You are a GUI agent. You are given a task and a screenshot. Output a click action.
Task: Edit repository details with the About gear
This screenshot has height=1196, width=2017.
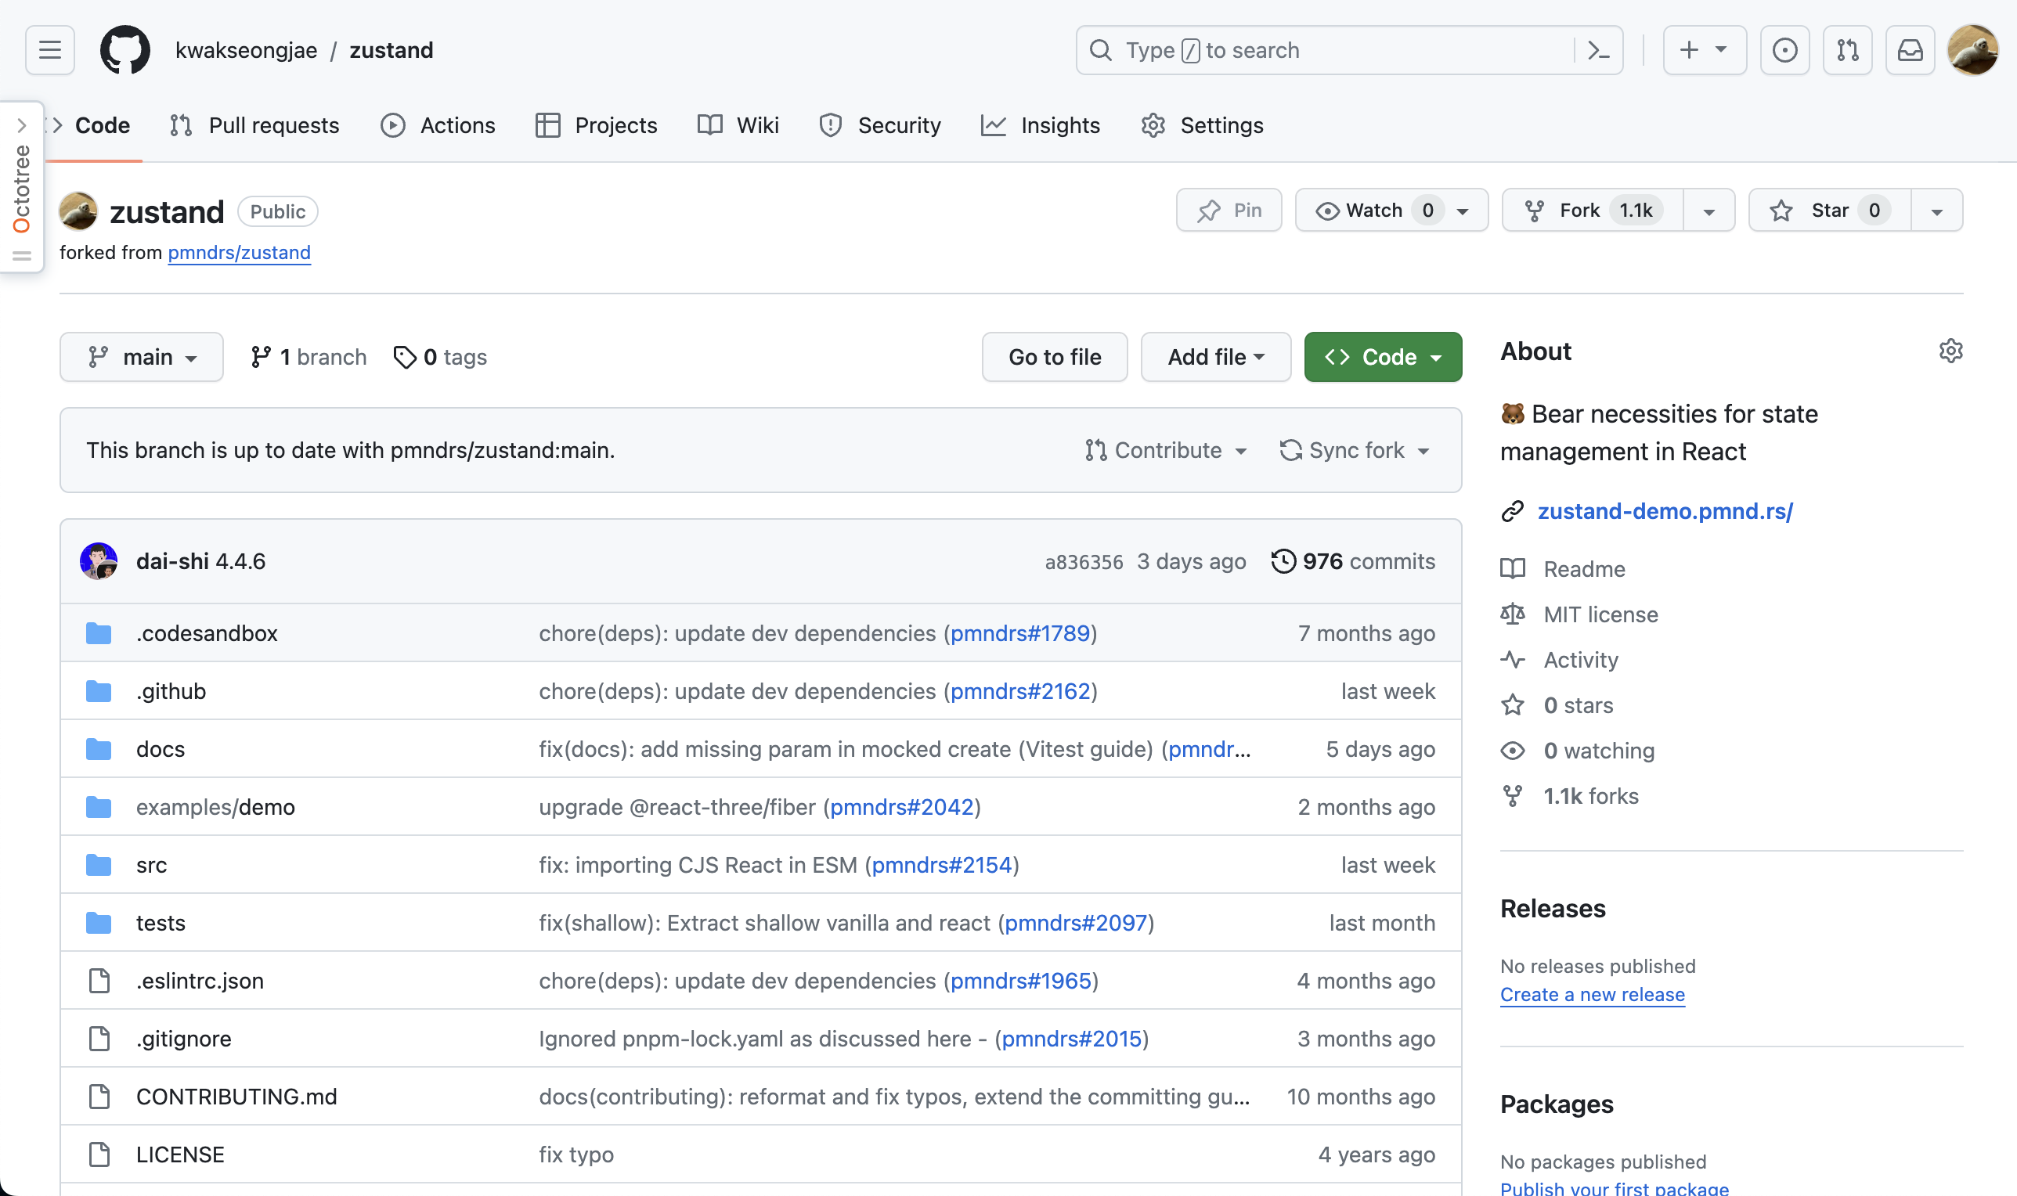(x=1950, y=351)
